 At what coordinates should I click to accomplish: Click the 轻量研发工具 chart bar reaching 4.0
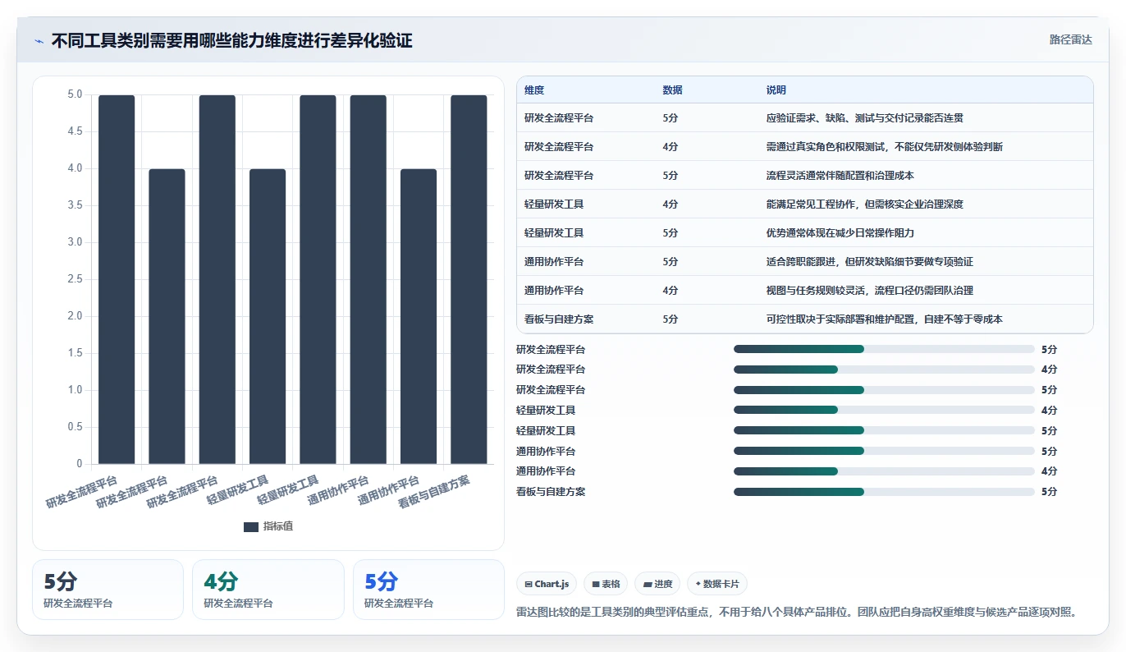pos(268,316)
